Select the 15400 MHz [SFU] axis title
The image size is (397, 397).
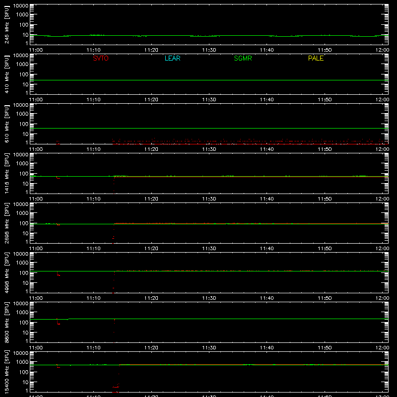[6, 372]
